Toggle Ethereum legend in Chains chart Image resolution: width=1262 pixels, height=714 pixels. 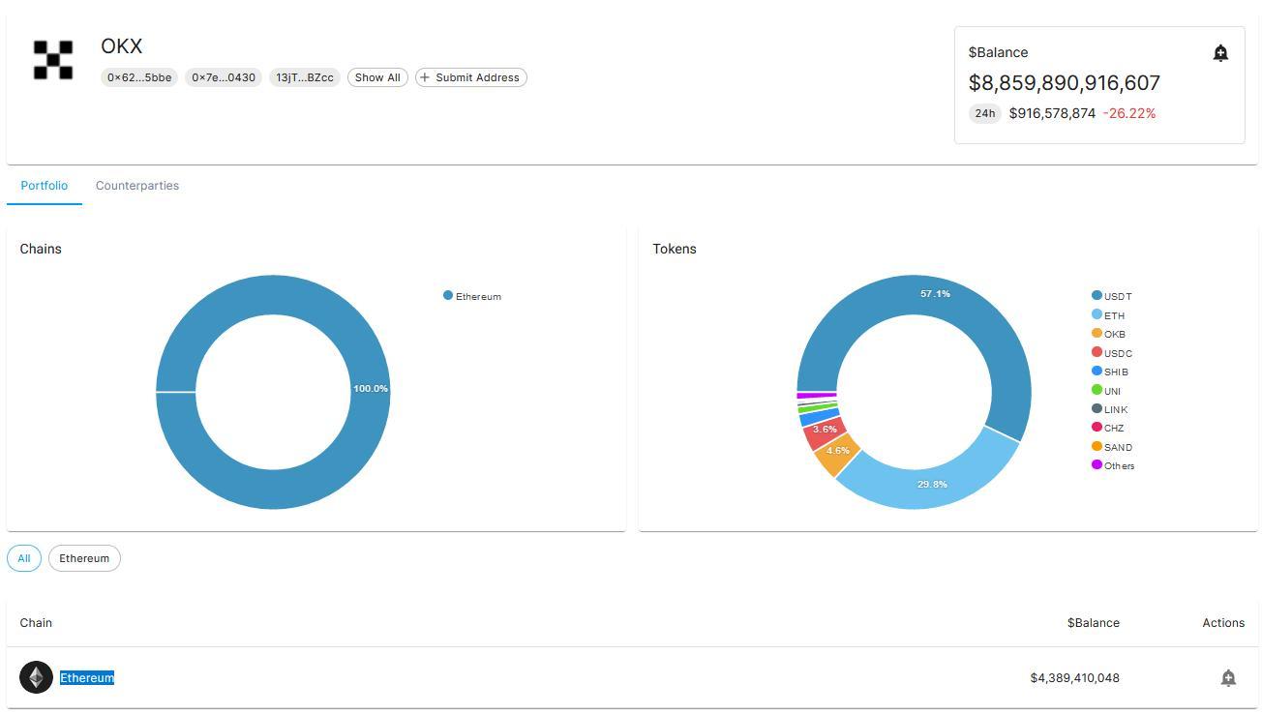coord(472,296)
